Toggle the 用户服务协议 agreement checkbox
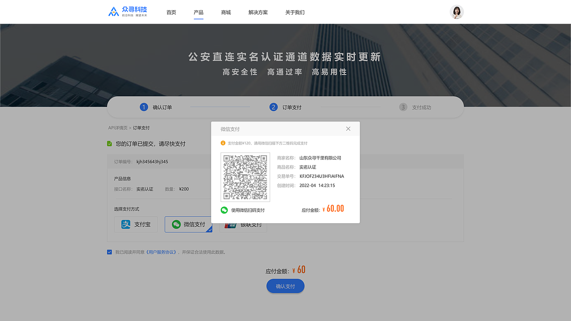 pos(109,252)
